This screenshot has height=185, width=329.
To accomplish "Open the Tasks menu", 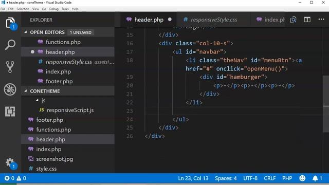I will pyautogui.click(x=65, y=9).
